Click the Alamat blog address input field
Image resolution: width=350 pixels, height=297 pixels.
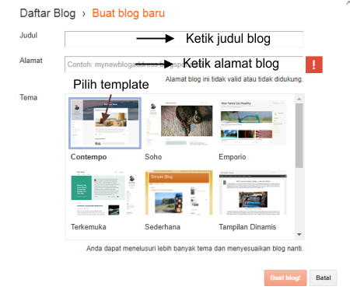pos(184,64)
